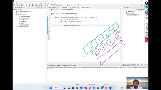
Task: Select the eraser tool in annotation toolbar
Action: point(147,18)
